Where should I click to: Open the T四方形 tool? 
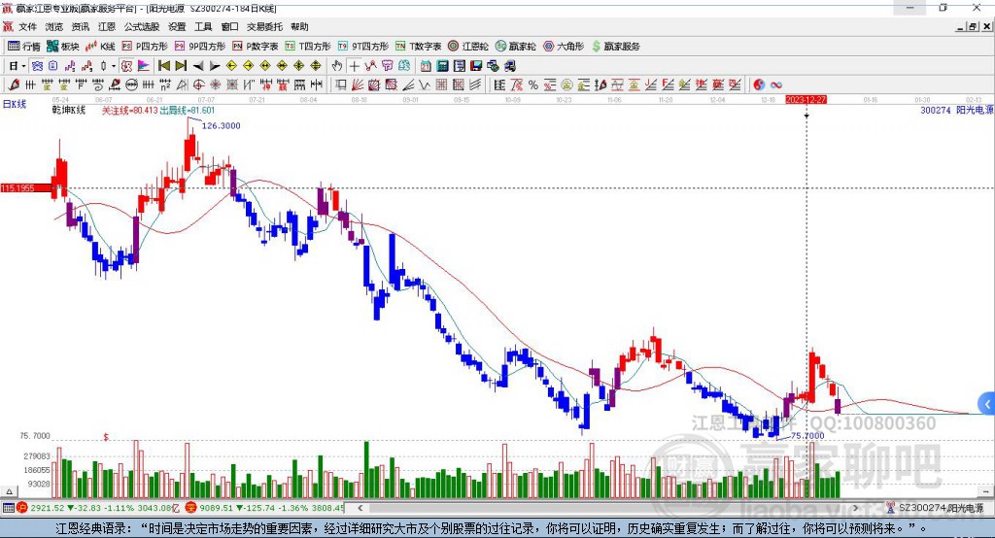[x=308, y=47]
